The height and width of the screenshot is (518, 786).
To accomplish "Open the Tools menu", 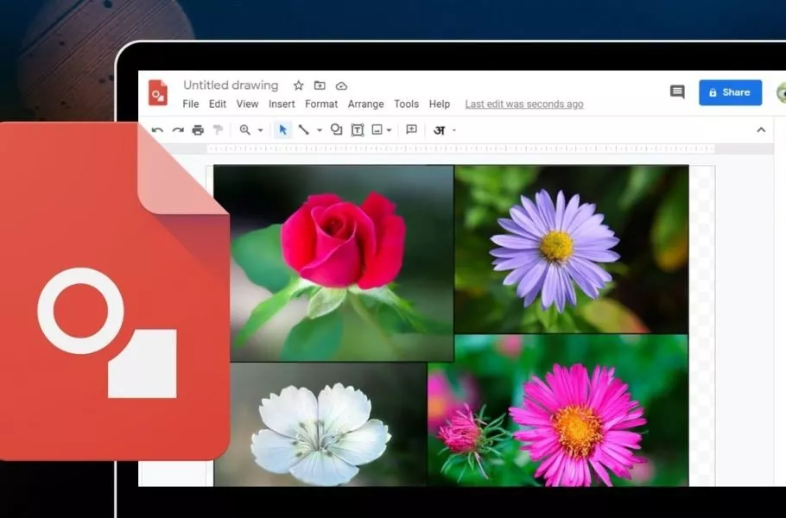I will [x=406, y=104].
